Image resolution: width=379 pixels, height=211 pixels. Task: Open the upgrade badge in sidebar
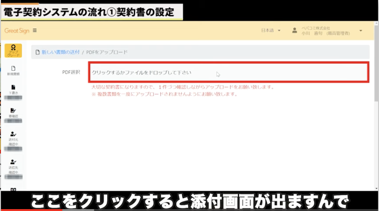[x=13, y=50]
